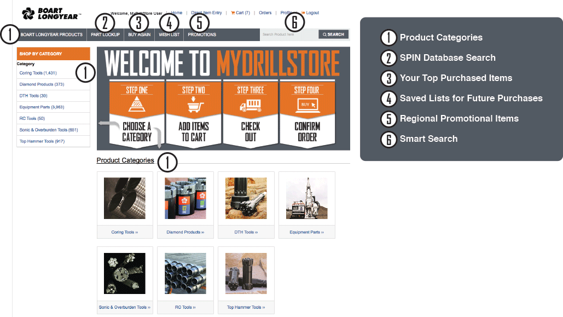Click the Step Two add-to-cart icon

[x=195, y=105]
